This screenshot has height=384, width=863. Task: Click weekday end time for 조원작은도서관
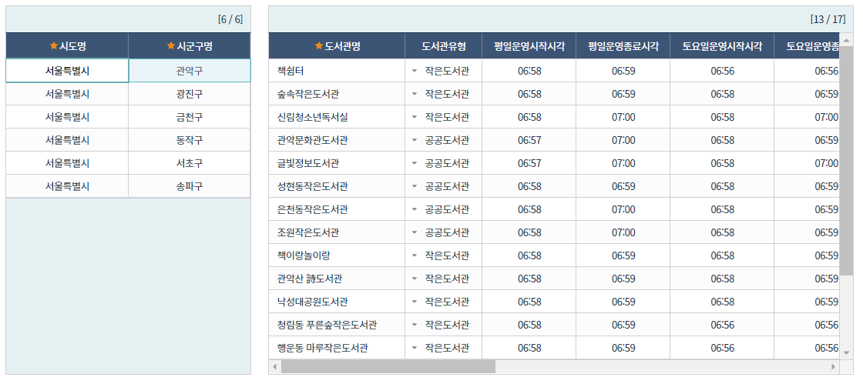[623, 232]
